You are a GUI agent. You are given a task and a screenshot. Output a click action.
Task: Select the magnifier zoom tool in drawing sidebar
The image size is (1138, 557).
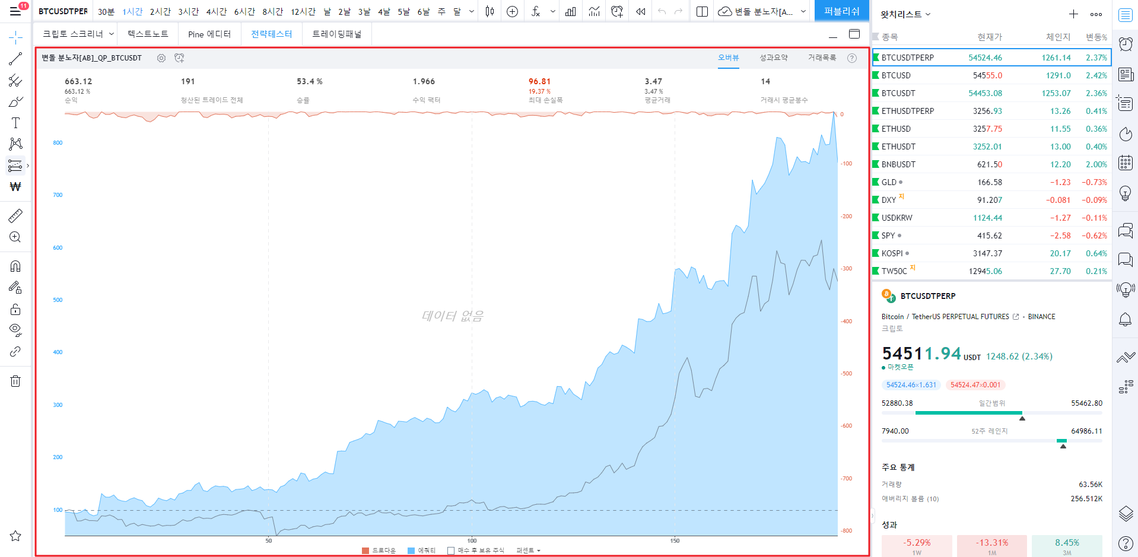click(15, 237)
